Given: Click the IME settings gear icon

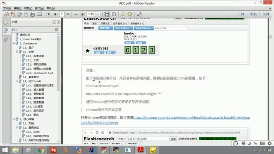Looking at the screenshot, I should click(x=270, y=143).
